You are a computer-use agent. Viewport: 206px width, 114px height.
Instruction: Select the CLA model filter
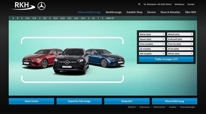28,18
